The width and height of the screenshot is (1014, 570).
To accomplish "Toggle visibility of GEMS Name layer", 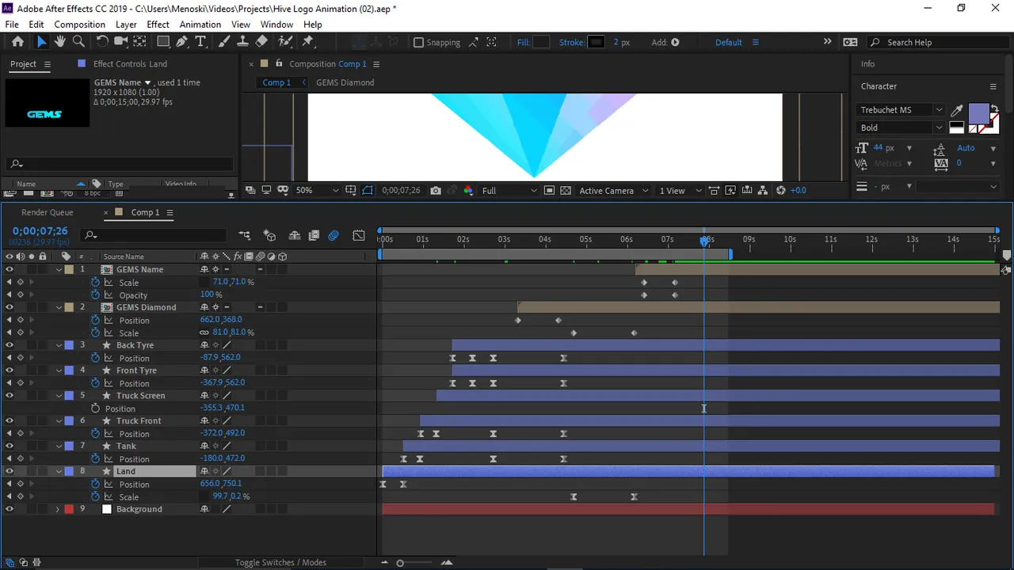I will pyautogui.click(x=10, y=269).
